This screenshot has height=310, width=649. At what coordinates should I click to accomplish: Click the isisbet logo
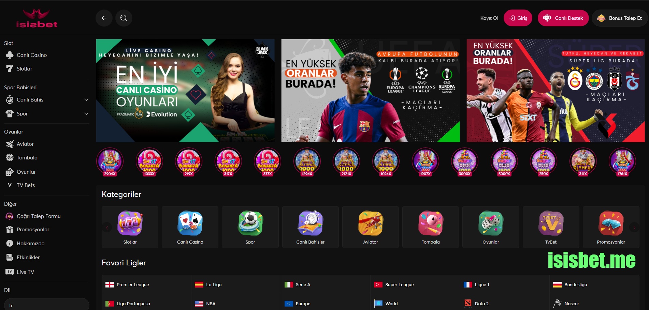[x=37, y=18]
